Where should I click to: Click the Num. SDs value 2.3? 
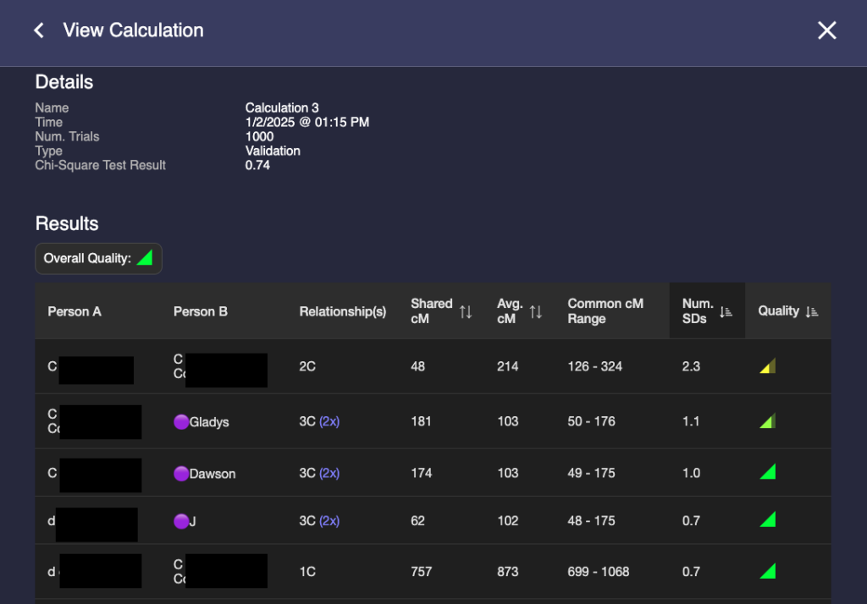pos(691,366)
